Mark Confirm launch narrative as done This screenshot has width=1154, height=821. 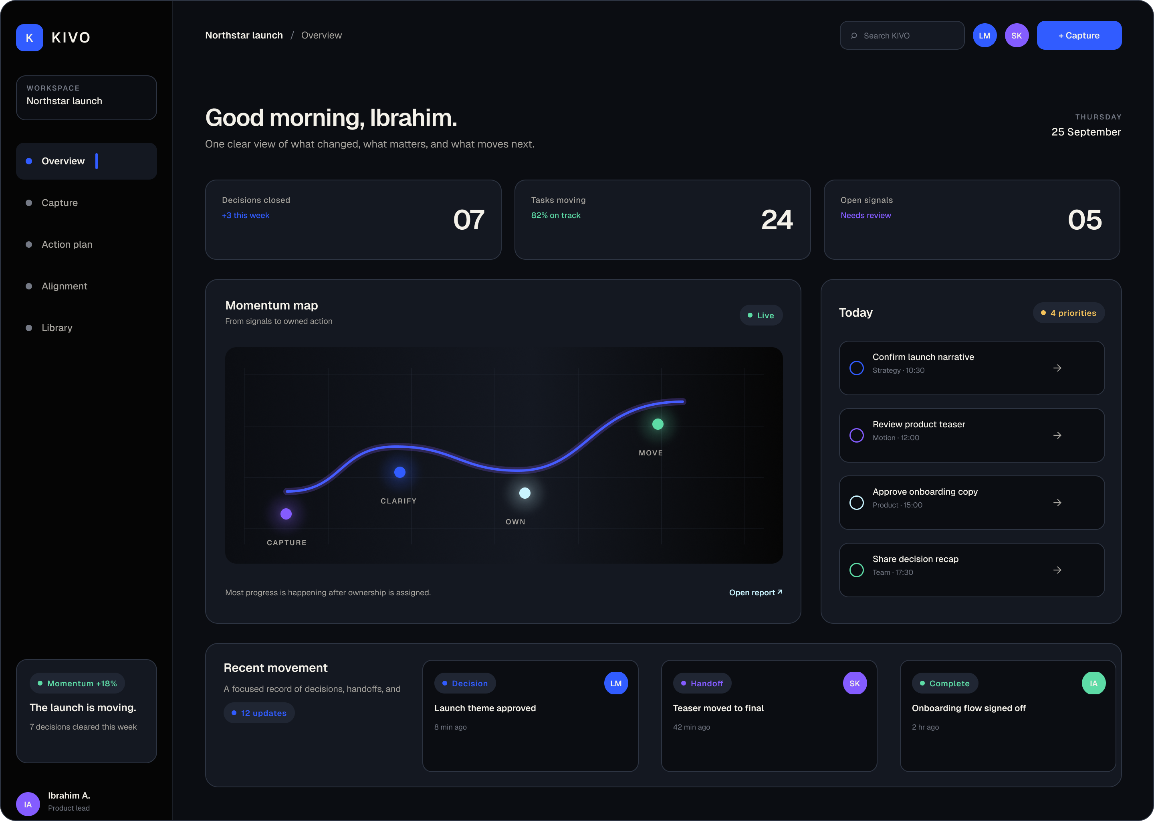[x=856, y=368]
